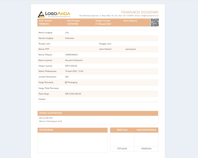The image size is (198, 158).
Task: Click the QR code image
Action: click(x=155, y=22)
